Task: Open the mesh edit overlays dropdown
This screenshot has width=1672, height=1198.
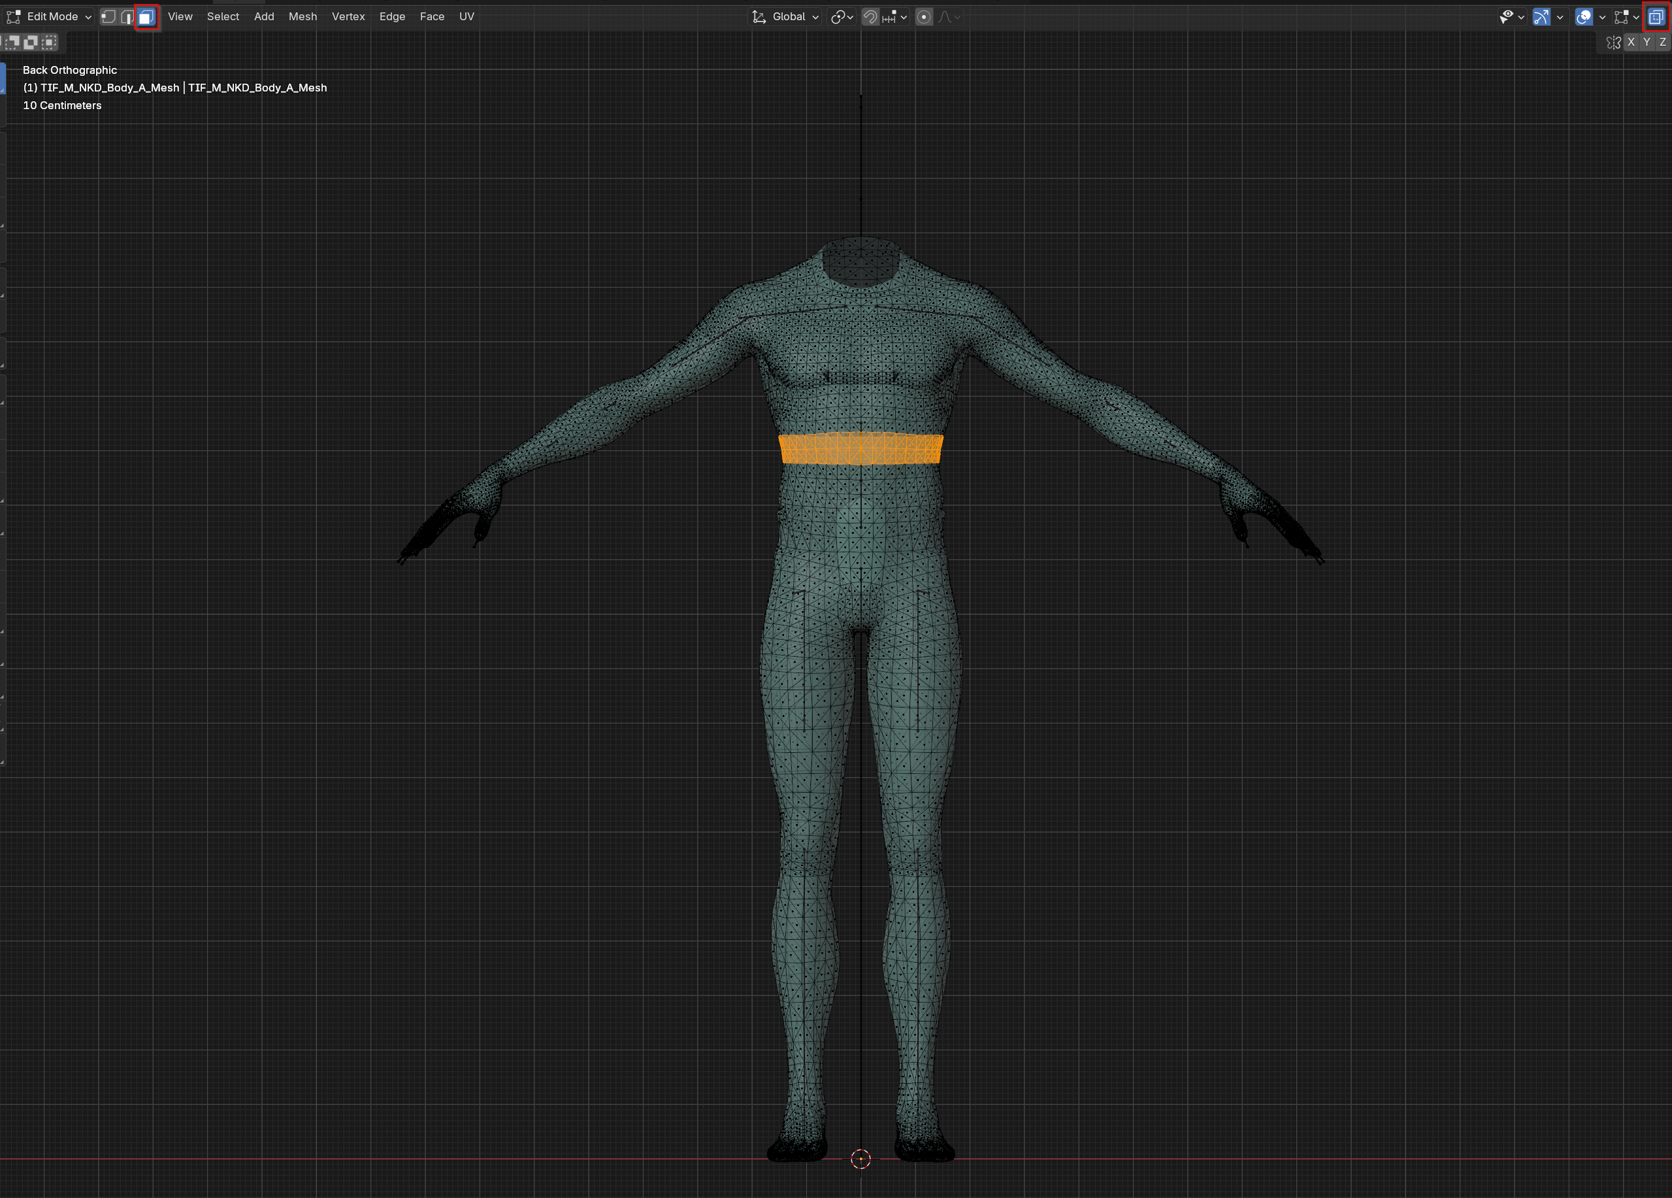Action: tap(1626, 16)
